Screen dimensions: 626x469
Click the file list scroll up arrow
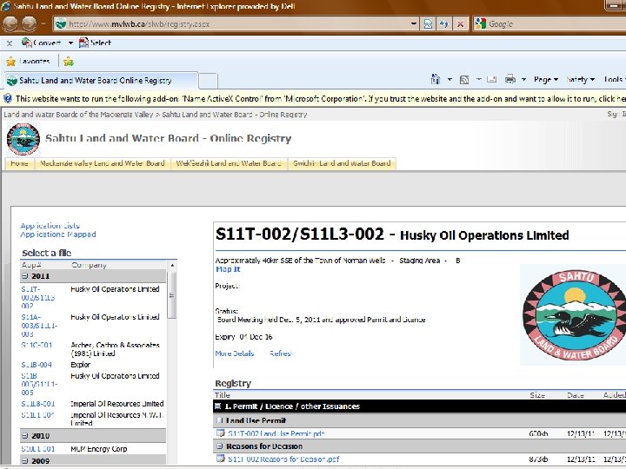[172, 265]
